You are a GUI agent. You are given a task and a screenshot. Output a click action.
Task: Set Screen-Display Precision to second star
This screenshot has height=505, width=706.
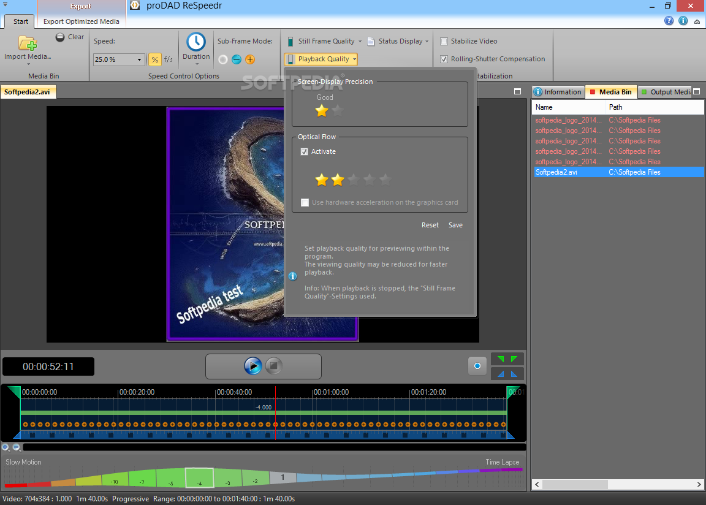point(337,110)
